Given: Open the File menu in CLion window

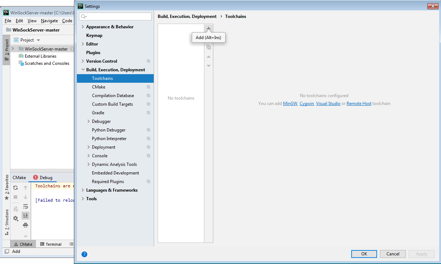Looking at the screenshot, I should (x=8, y=21).
